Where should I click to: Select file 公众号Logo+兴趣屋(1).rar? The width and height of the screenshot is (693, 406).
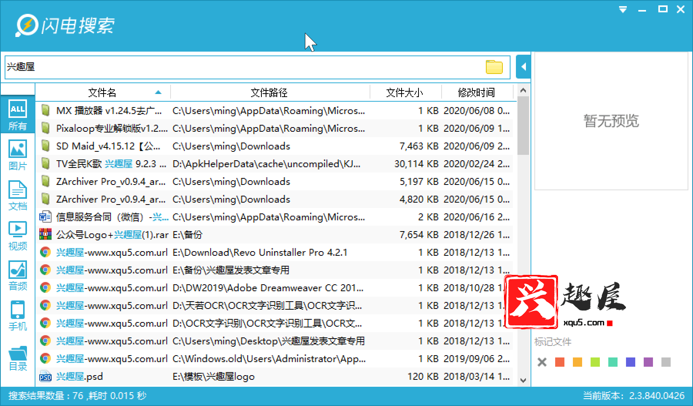(x=112, y=235)
